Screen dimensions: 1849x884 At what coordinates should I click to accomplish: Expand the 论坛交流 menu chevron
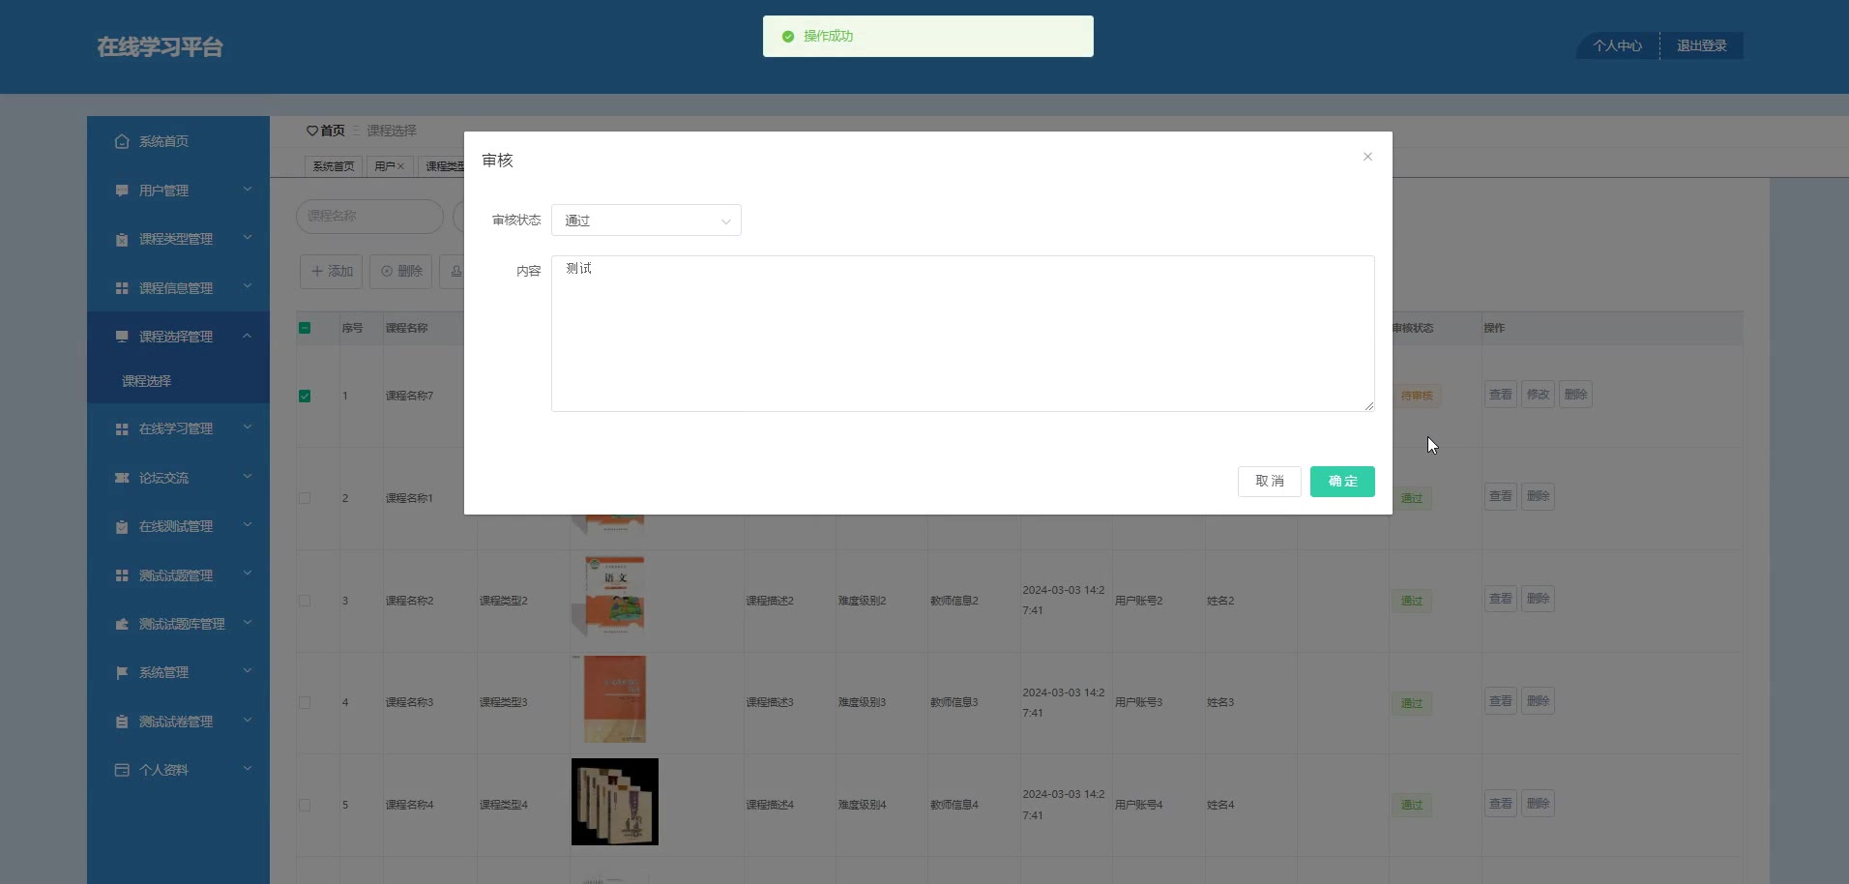(248, 477)
